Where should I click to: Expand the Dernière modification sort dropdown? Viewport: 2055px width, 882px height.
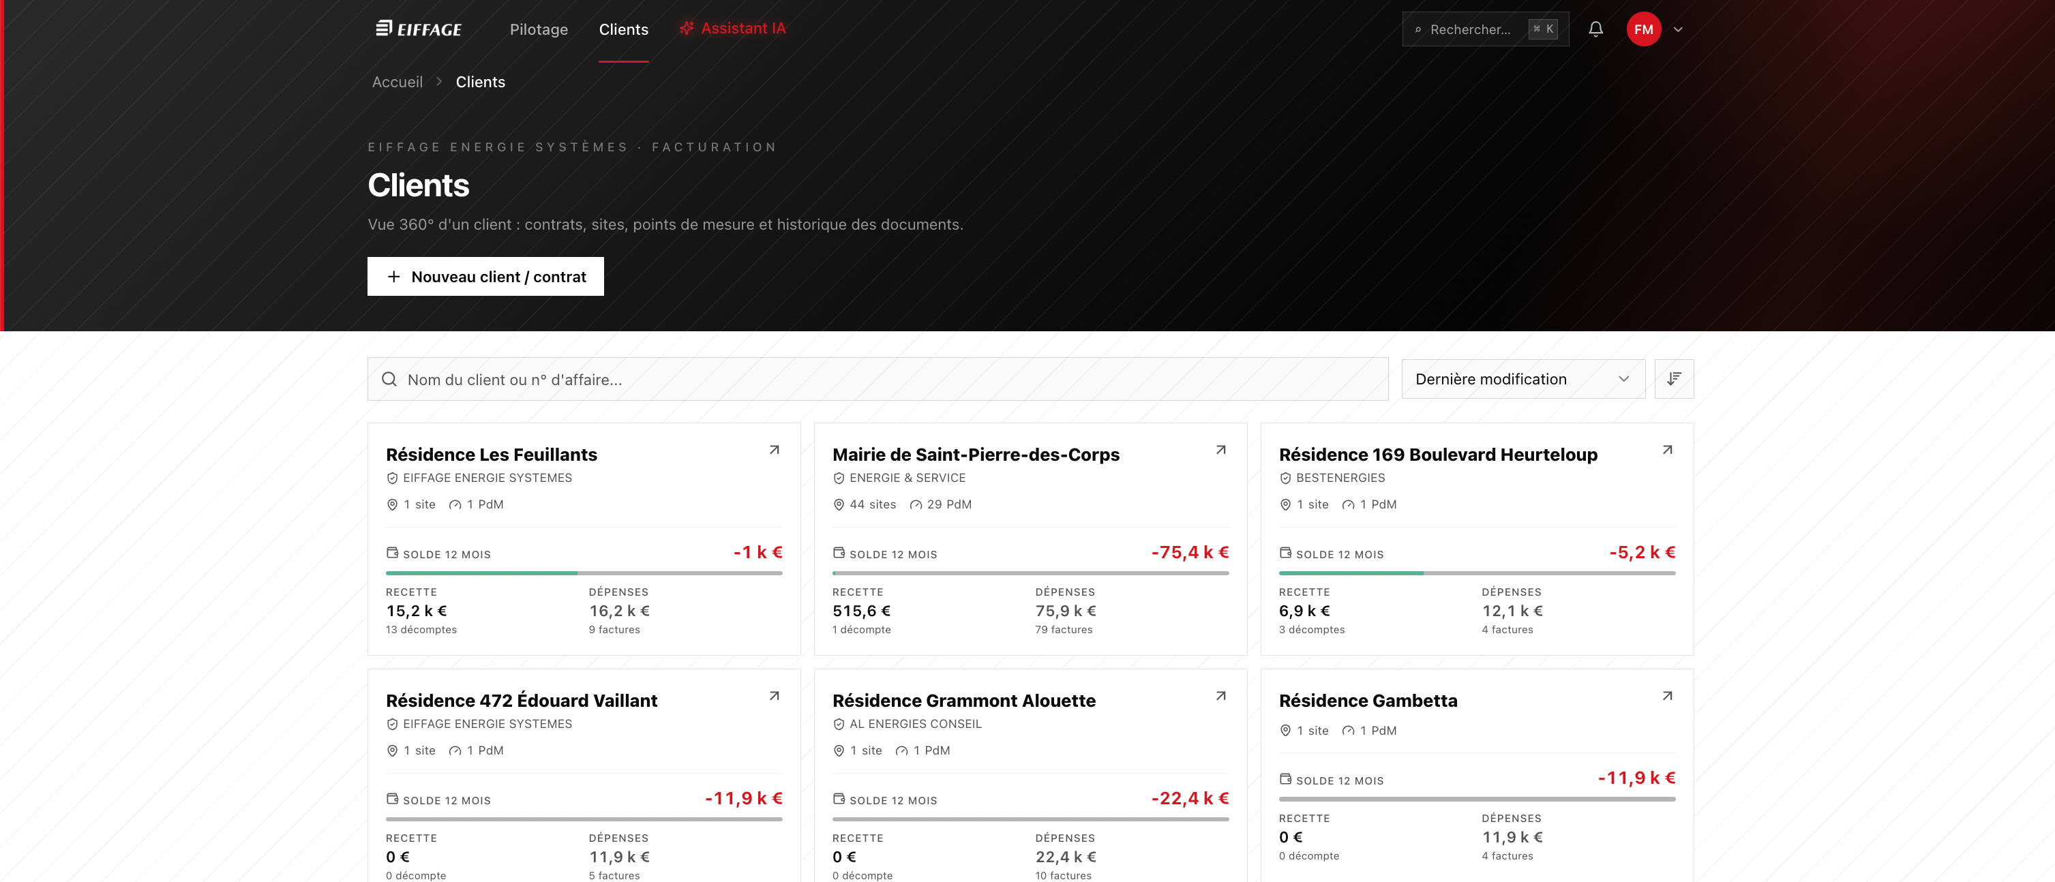click(x=1523, y=379)
